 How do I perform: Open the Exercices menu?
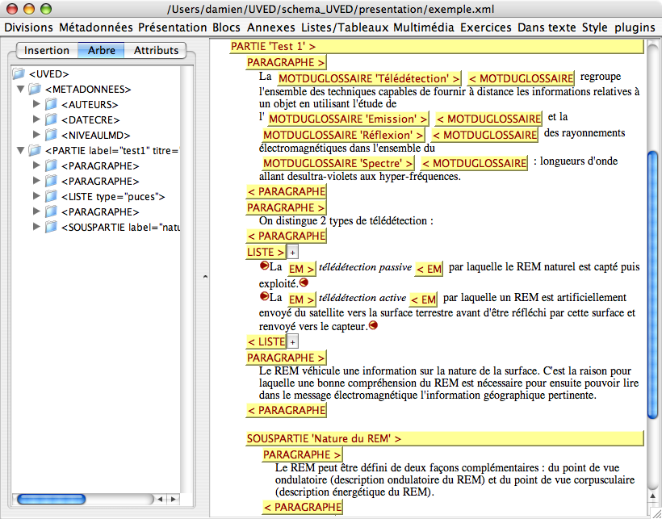click(x=486, y=27)
